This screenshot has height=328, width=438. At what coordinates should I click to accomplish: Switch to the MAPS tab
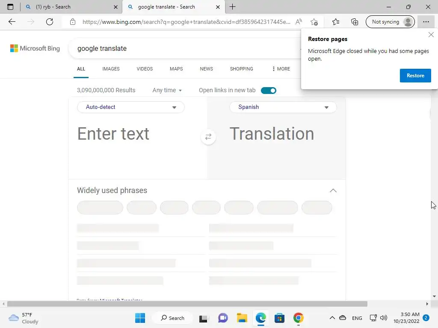coord(176,69)
